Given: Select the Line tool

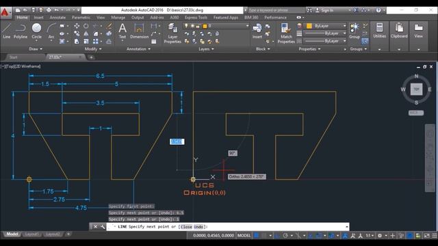Looking at the screenshot, I should tap(6, 31).
